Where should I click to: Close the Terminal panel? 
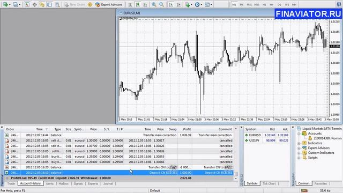pos(2,128)
